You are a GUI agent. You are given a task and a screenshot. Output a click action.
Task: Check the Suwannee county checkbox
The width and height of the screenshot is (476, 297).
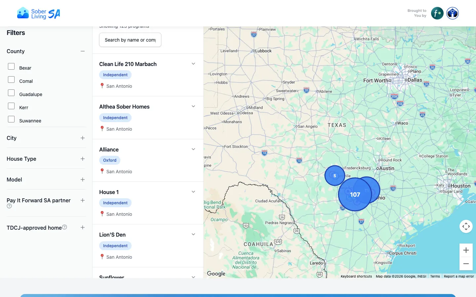(11, 119)
